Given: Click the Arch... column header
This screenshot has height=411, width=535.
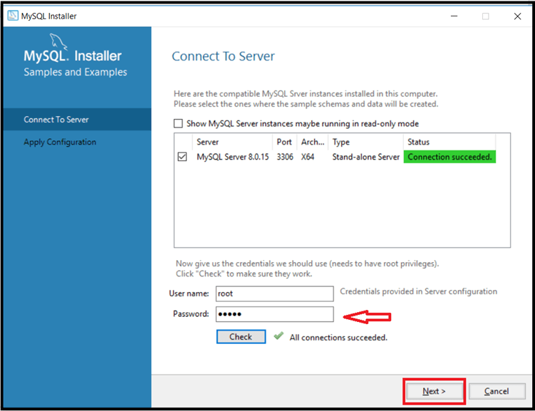Looking at the screenshot, I should [x=313, y=142].
